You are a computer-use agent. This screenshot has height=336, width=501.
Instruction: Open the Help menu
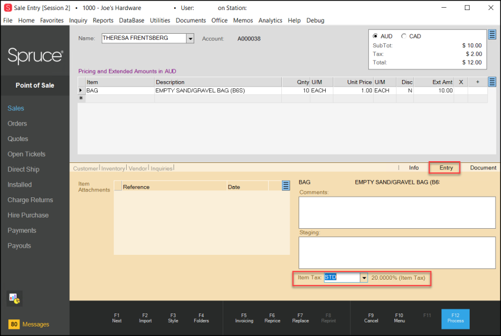(x=294, y=21)
